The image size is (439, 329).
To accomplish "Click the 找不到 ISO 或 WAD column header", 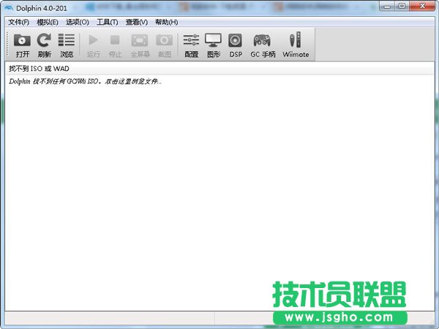I will tap(219, 69).
